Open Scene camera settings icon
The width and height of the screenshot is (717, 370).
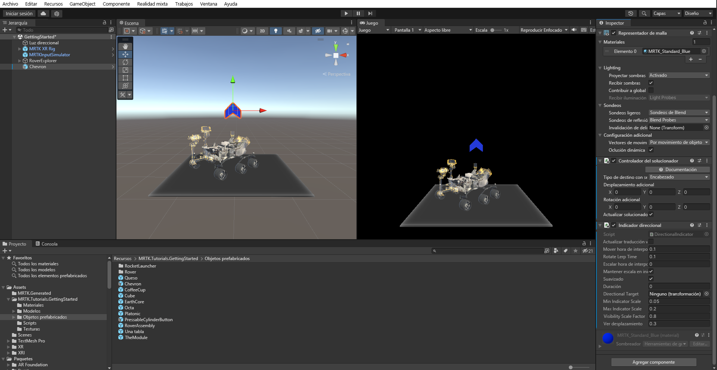click(330, 31)
